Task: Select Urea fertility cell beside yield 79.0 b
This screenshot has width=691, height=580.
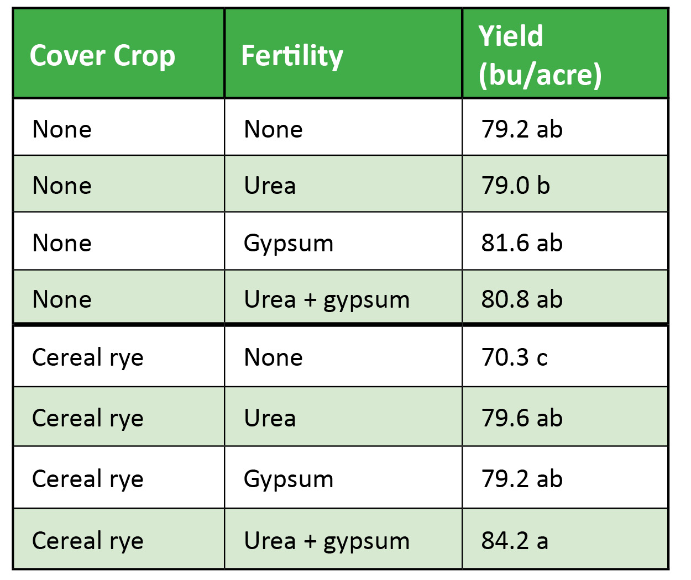Action: point(270,186)
